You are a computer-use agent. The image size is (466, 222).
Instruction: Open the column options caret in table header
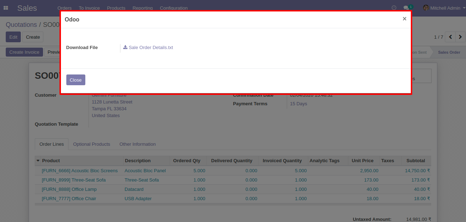click(x=38, y=161)
